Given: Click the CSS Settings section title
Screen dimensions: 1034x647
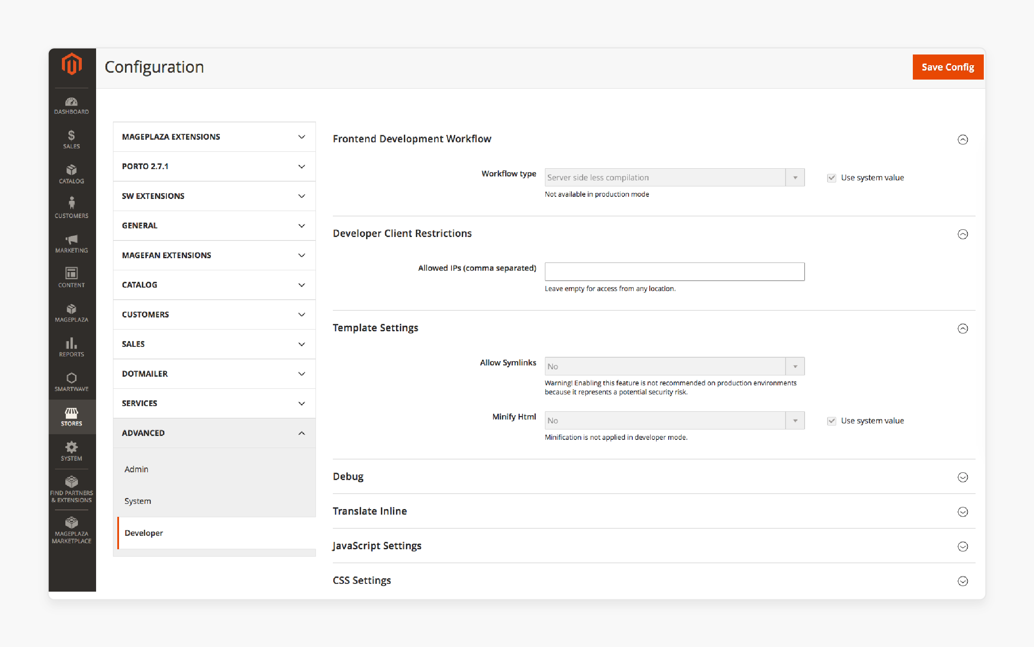Looking at the screenshot, I should click(362, 580).
